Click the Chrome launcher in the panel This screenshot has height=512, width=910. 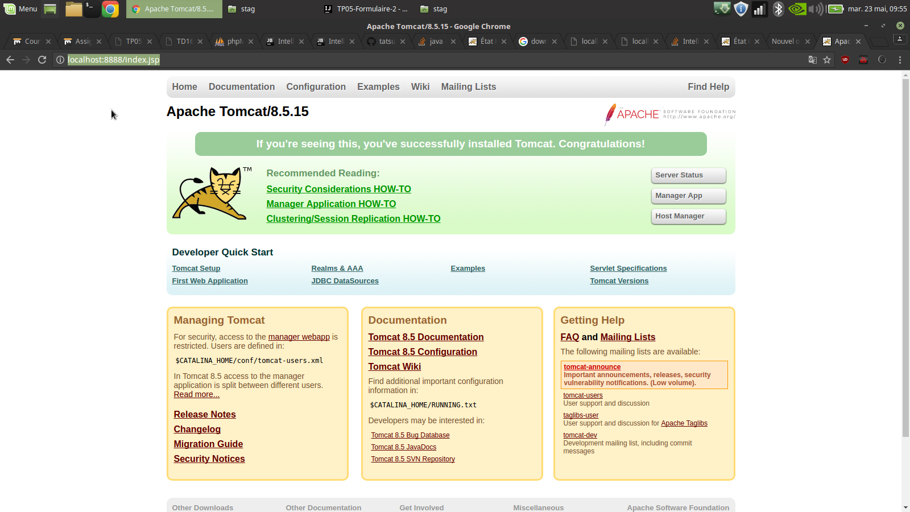(x=110, y=9)
